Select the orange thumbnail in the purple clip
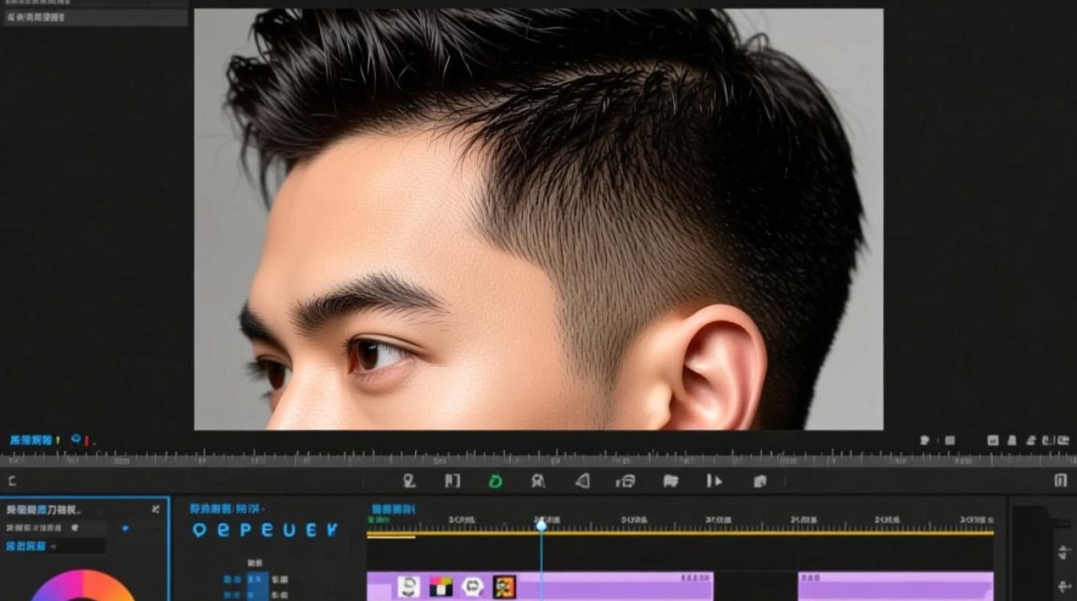Screen dimensions: 1077x601 point(504,587)
